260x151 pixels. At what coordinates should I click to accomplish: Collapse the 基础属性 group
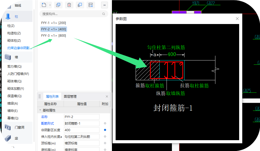click(x=40, y=110)
